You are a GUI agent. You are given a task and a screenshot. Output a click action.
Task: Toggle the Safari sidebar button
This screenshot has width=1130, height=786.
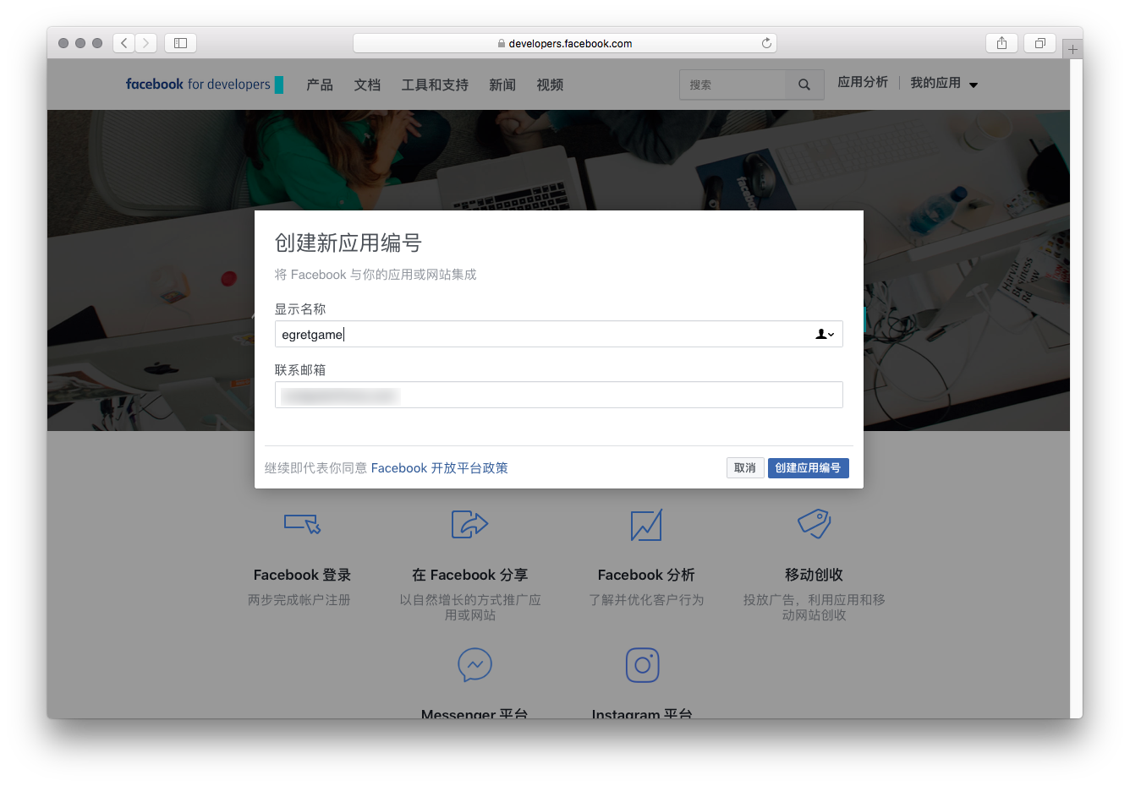click(180, 43)
